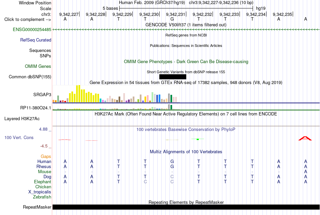
Task: Click the SRGAP3 expression label
Action: pyautogui.click(x=42, y=95)
